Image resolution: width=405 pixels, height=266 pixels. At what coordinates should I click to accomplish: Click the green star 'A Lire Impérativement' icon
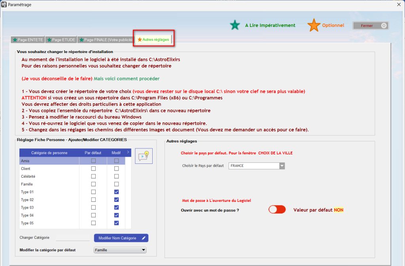pyautogui.click(x=235, y=25)
